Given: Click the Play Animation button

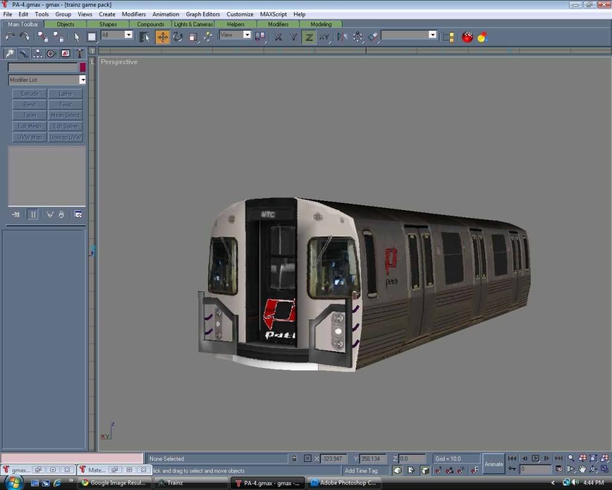Looking at the screenshot, I should [x=535, y=458].
